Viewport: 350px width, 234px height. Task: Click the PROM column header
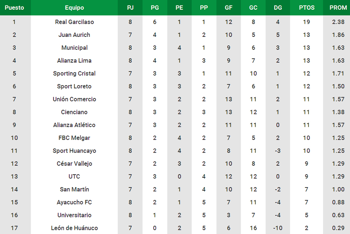tap(338, 8)
